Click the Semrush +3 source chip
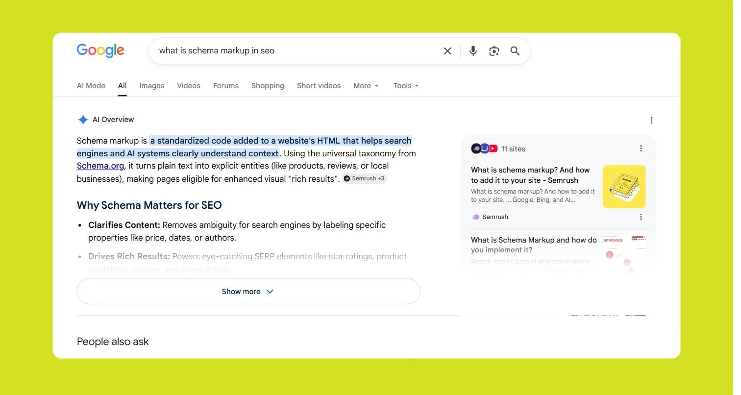 point(365,178)
